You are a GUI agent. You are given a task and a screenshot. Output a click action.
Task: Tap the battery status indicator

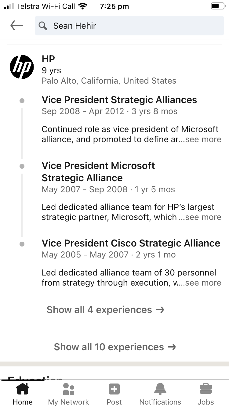coord(218,6)
